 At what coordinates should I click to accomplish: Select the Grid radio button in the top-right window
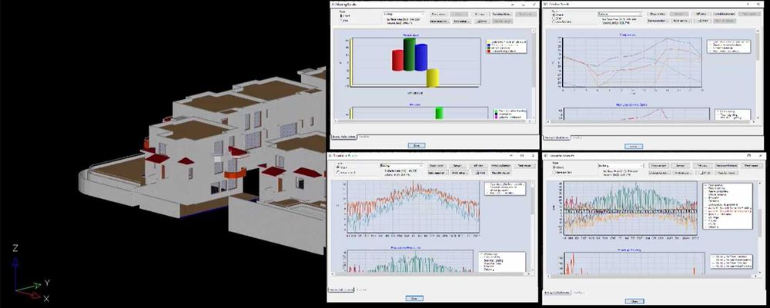(x=555, y=18)
